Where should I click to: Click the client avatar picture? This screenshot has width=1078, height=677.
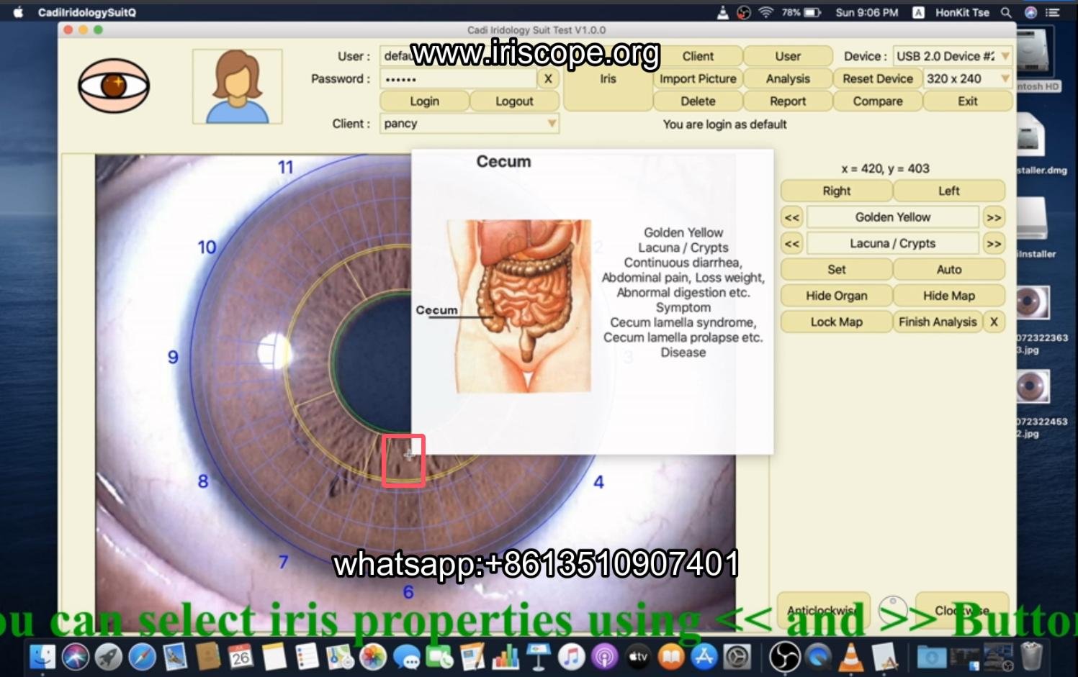click(238, 86)
